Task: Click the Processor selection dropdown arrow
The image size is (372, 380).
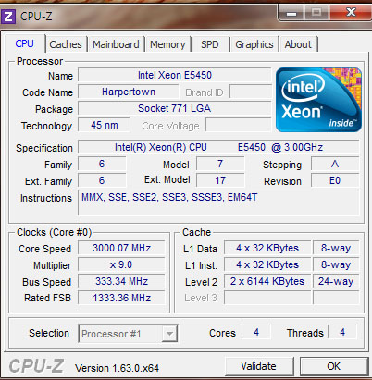Action: [169, 333]
